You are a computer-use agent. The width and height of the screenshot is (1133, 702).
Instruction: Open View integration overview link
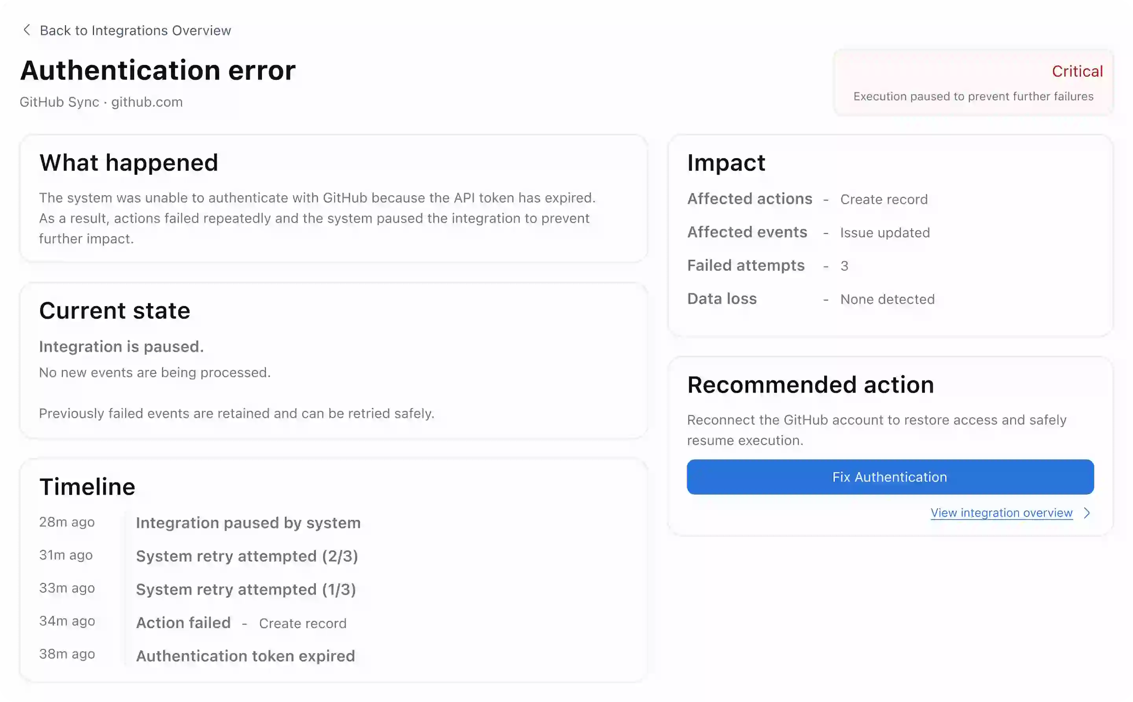tap(1001, 513)
